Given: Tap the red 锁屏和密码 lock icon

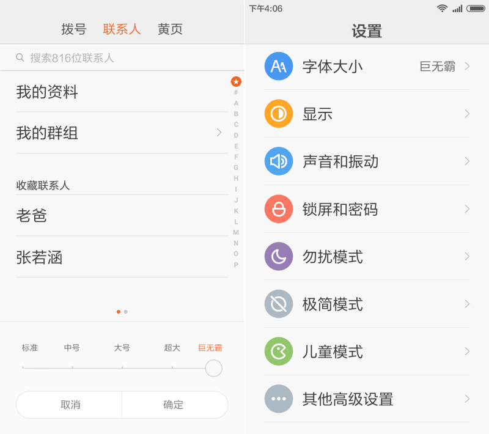Looking at the screenshot, I should point(279,209).
